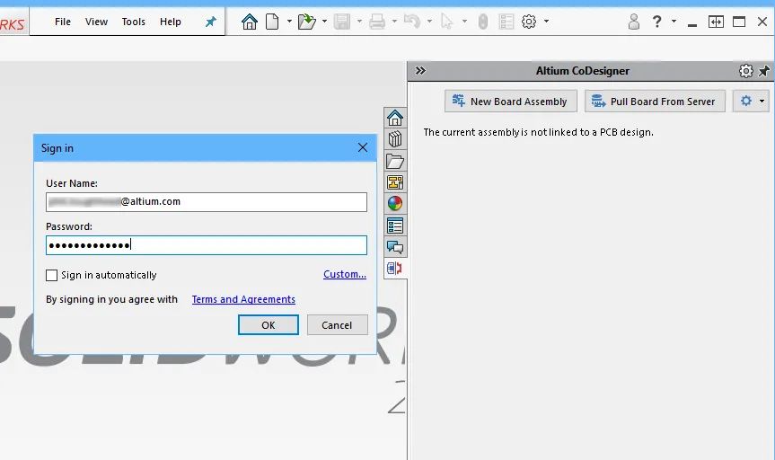Click the Rebuild traffic light icon
The height and width of the screenshot is (460, 775).
[483, 22]
